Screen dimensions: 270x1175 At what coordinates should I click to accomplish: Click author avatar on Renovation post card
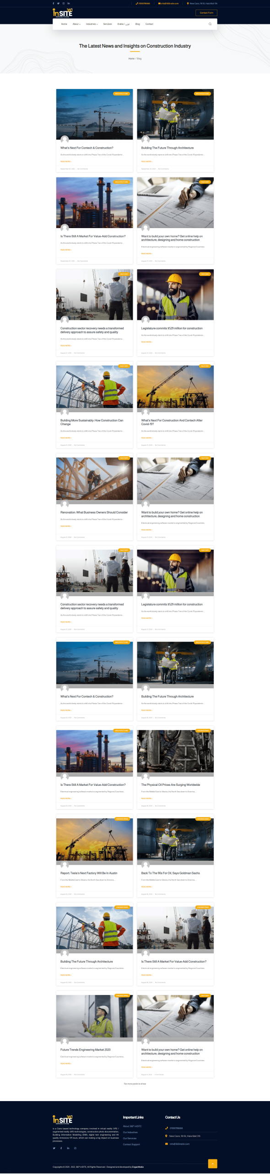pyautogui.click(x=65, y=504)
